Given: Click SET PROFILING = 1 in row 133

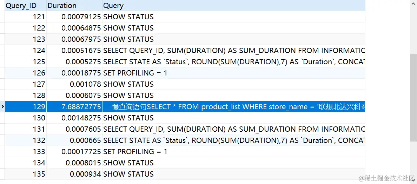Looking at the screenshot, I should tap(135, 152).
